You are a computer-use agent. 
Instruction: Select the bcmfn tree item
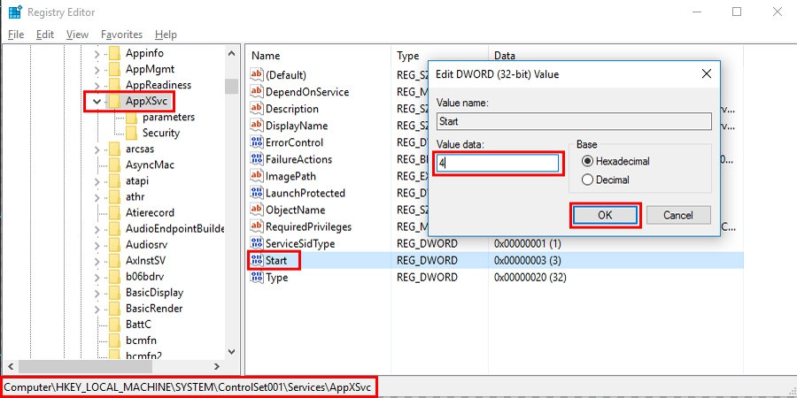click(x=141, y=341)
